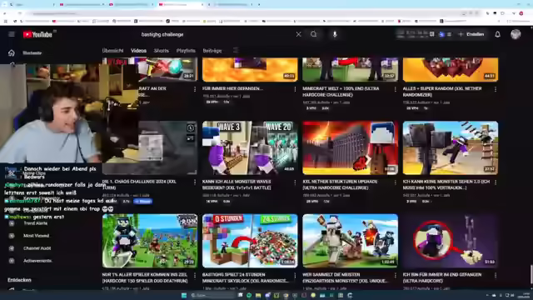Click 'Alles = Super Random' video title
Screen dimensions: 533x300
point(442,92)
